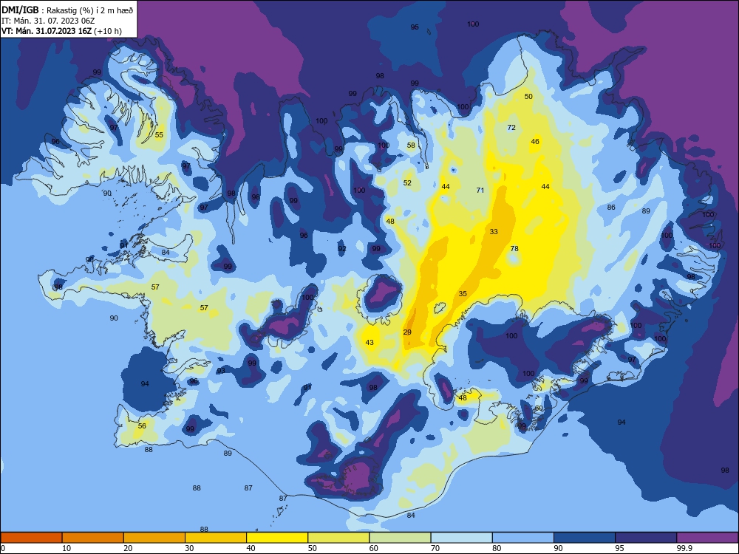The image size is (739, 554).
Task: Click the legend tick label 99.9
Action: pyautogui.click(x=684, y=548)
